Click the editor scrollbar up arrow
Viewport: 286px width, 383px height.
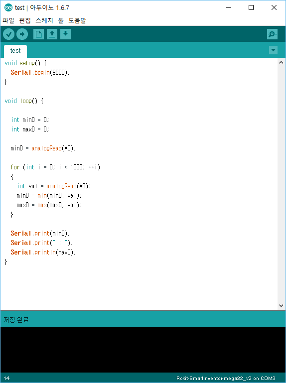(281, 62)
